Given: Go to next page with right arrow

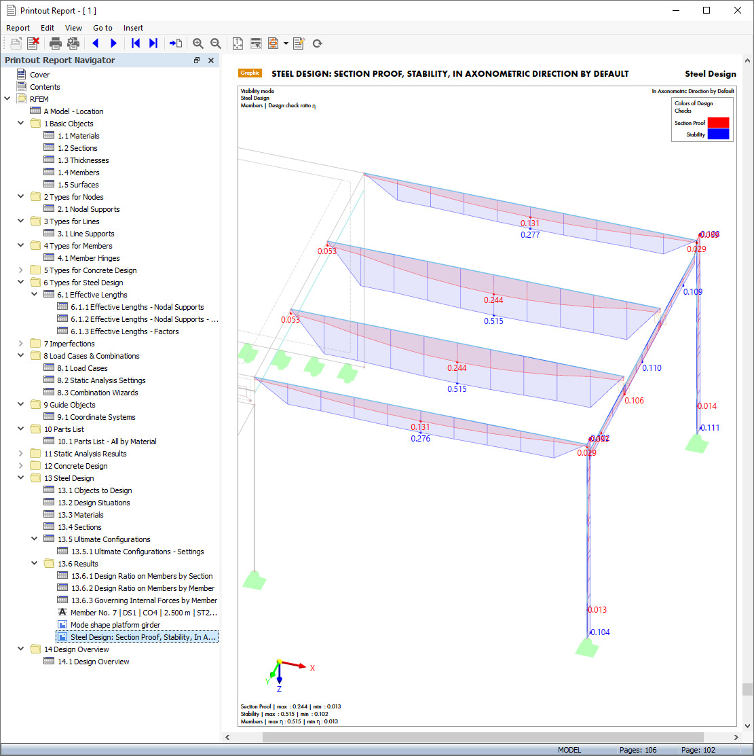Looking at the screenshot, I should point(114,43).
